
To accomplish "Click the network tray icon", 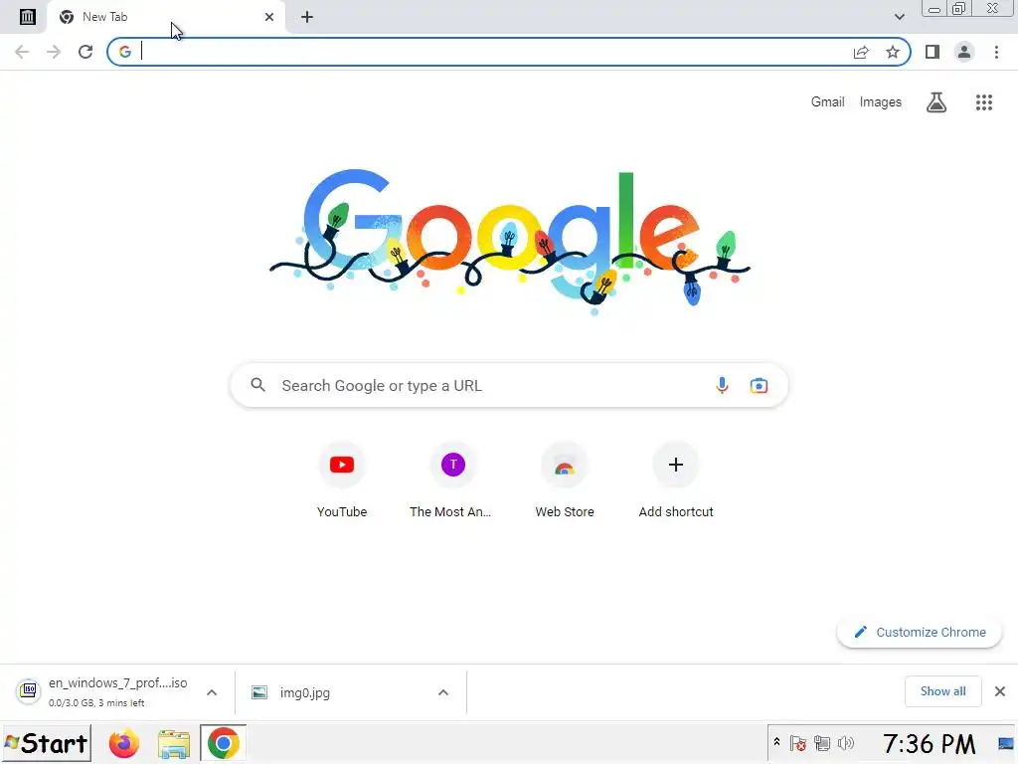I will pos(822,743).
